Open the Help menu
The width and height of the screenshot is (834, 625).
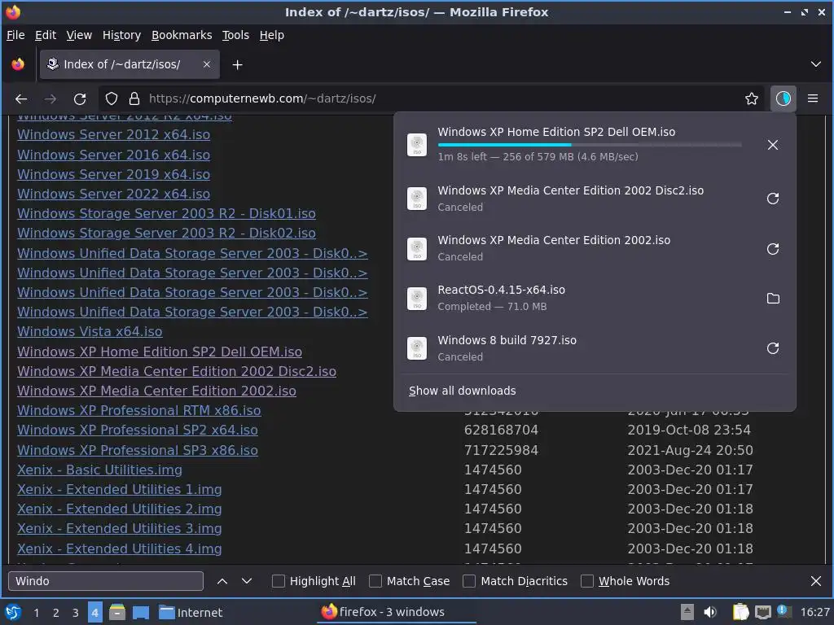point(272,35)
